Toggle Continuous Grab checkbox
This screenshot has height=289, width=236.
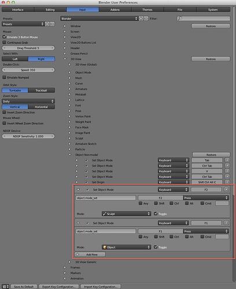4,42
